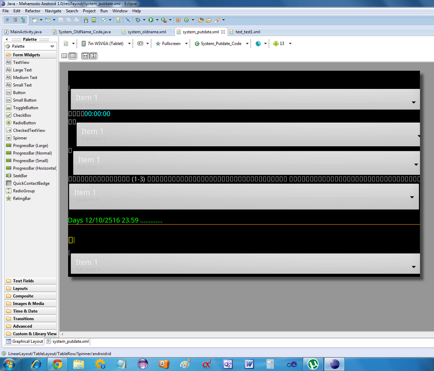Click the New Java Package icon

click(x=178, y=20)
